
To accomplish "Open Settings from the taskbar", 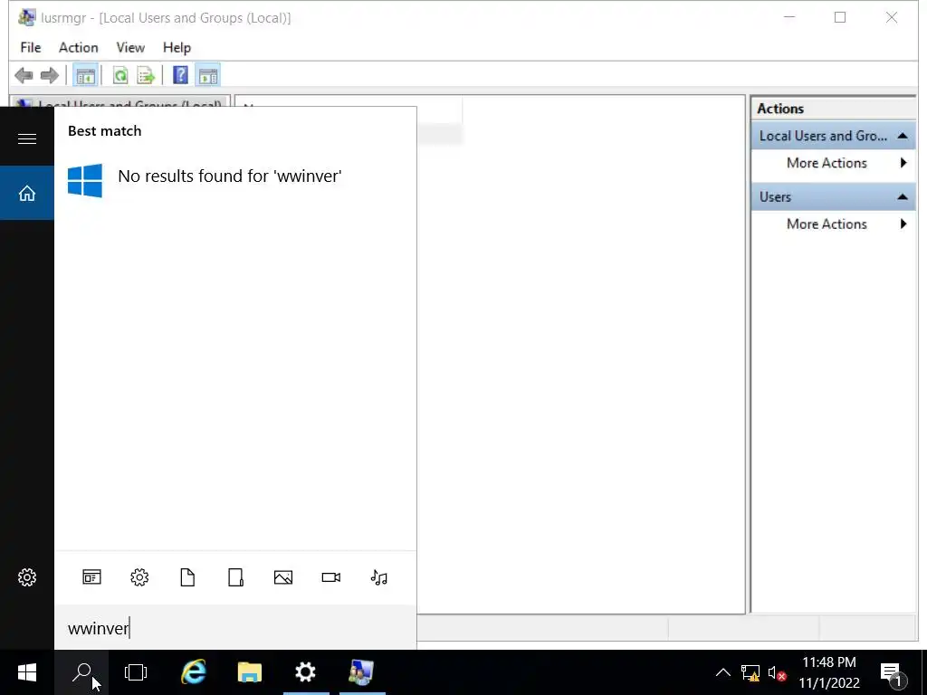I will coord(306,672).
